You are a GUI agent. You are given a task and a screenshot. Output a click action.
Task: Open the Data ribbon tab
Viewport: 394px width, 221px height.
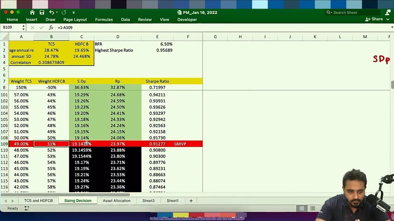tap(125, 19)
